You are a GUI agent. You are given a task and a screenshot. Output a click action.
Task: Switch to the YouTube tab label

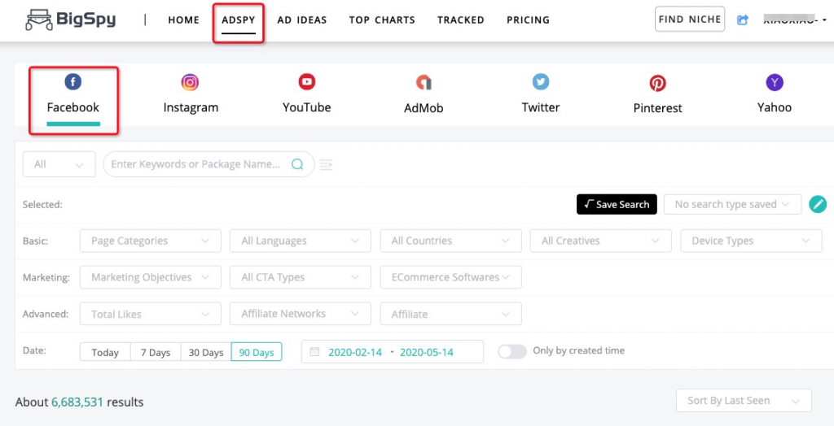[307, 107]
